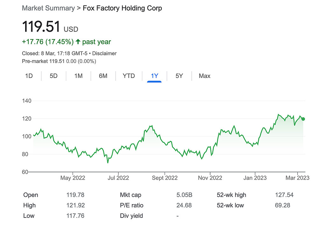The image size is (326, 228).
Task: Click the Jan 2023 axis label
Action: pos(255,178)
